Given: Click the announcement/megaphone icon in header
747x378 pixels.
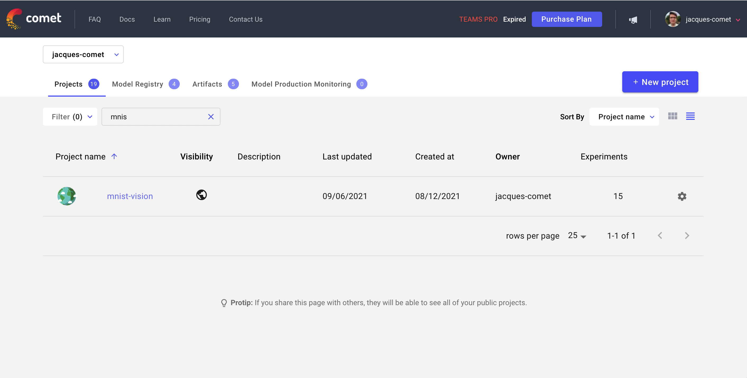Looking at the screenshot, I should pyautogui.click(x=633, y=19).
